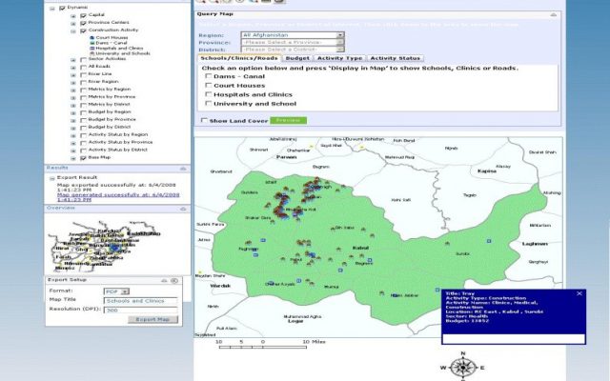Check the Hospitals and Clinics option
Viewport: 610px width, 381px height.
[208, 94]
